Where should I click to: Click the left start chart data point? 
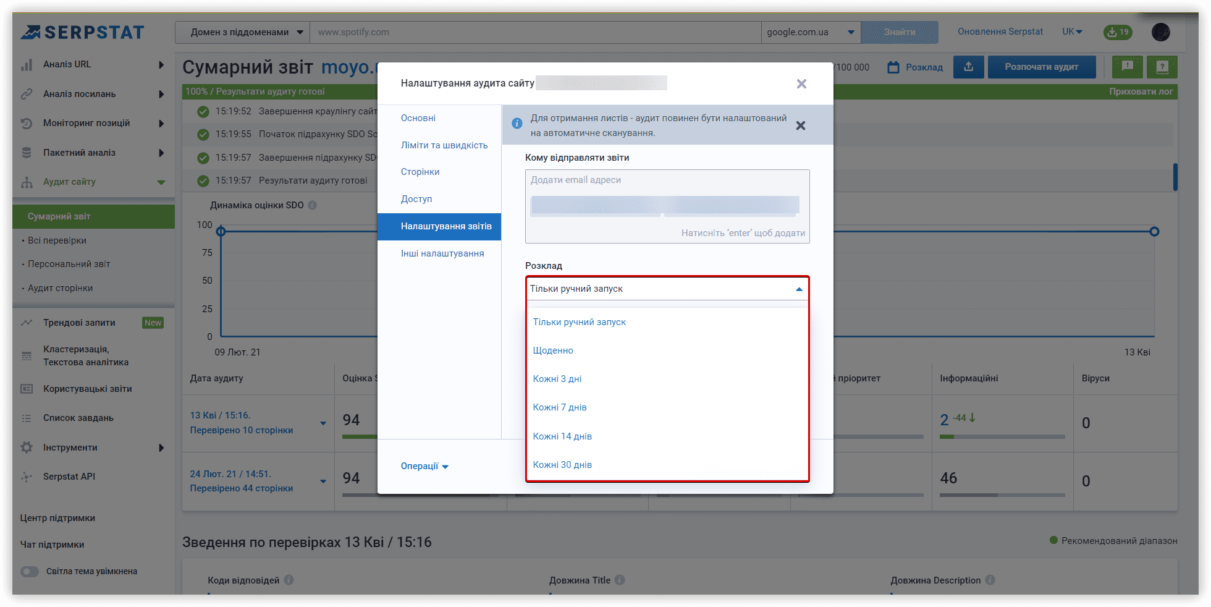221,232
